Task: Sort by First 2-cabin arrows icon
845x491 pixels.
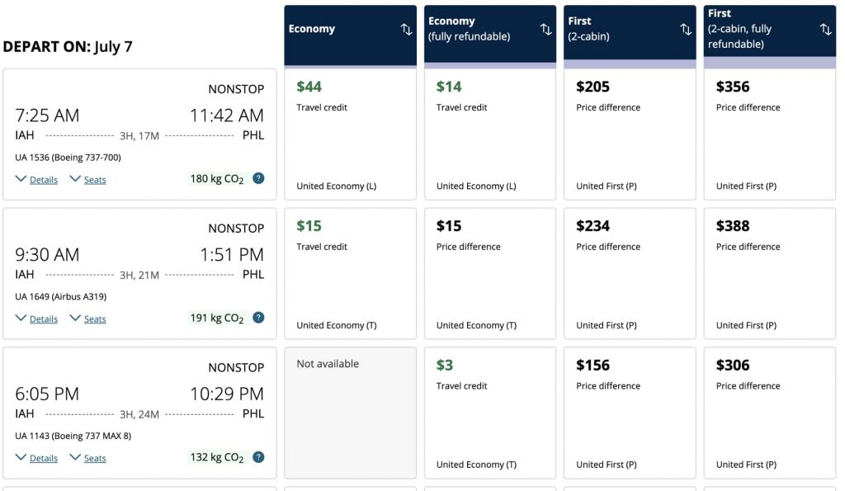Action: 686,29
